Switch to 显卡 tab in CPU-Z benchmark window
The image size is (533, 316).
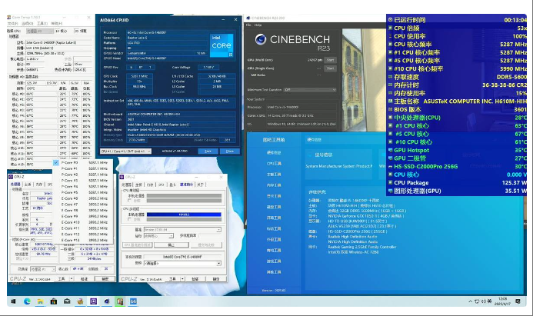(172, 185)
